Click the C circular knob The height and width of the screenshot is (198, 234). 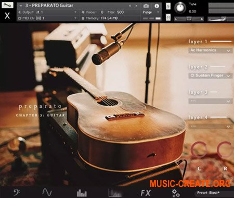199,150
